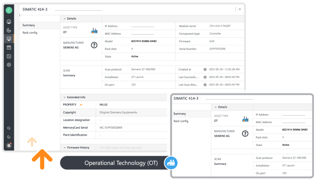This screenshot has height=181, width=316.
Task: Select the monitor assets icon in sidebar
Action: pyautogui.click(x=9, y=39)
